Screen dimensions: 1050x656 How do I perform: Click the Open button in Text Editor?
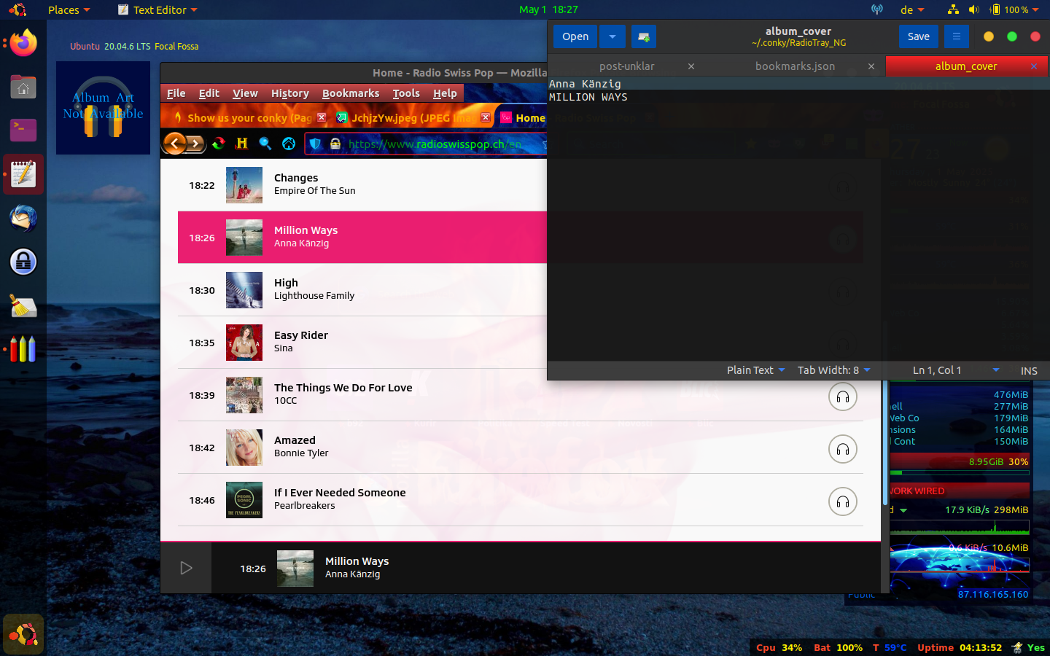click(575, 36)
